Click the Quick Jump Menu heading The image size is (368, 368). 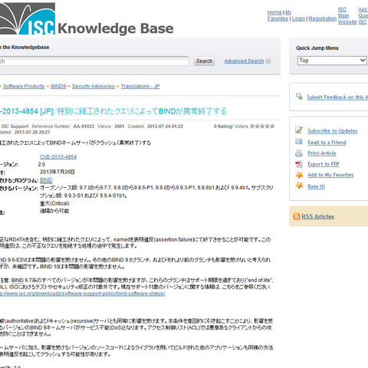317,48
